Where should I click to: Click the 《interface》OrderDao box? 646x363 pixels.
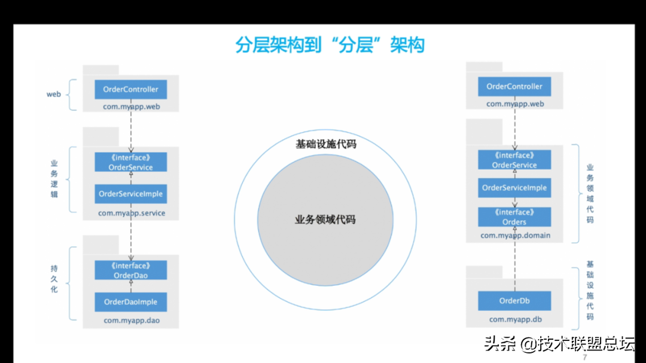[130, 270]
